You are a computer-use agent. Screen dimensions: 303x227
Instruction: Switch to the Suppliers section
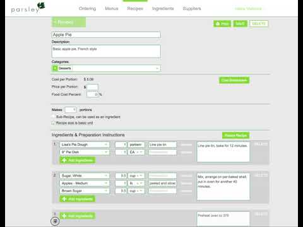(x=192, y=9)
